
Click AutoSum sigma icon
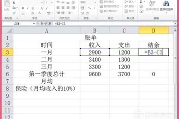coord(141,2)
